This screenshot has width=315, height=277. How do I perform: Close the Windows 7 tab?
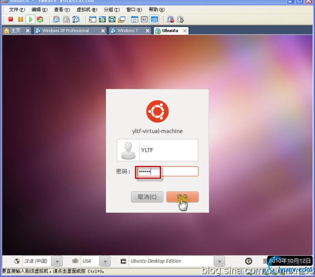[x=147, y=31]
